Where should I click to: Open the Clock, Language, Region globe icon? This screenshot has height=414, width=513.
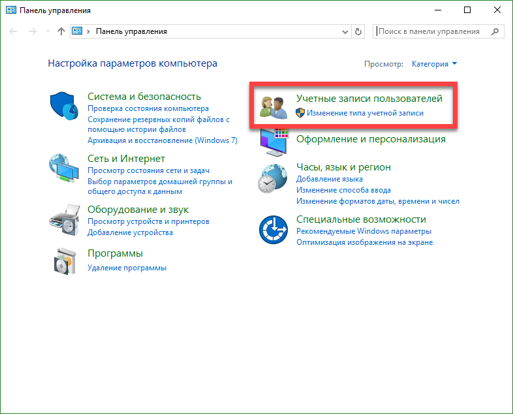click(273, 178)
